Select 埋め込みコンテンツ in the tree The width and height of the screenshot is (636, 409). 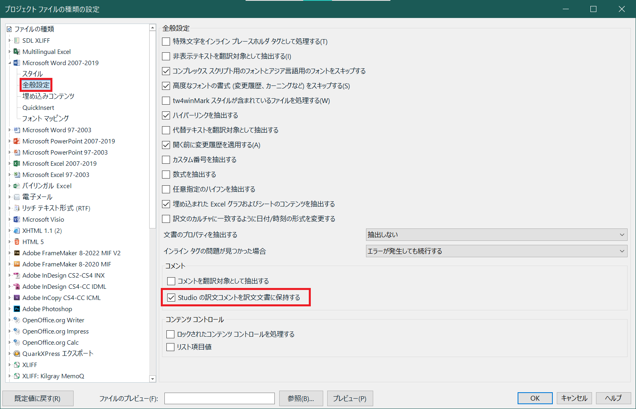tap(48, 96)
